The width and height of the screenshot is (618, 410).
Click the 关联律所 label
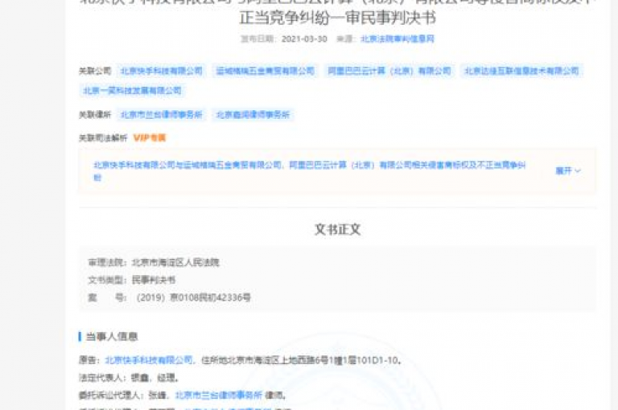click(95, 115)
